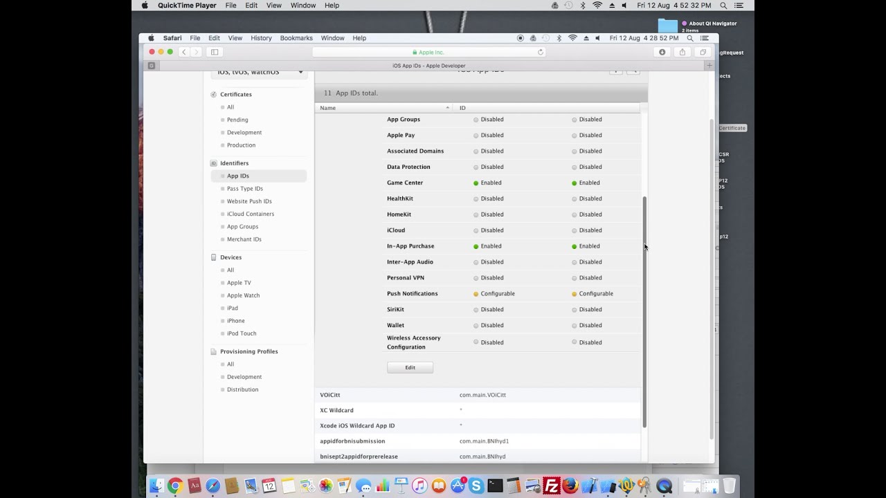Screen dimensions: 886x498
Task: Launch Firefox from the Dock
Action: coord(570,486)
